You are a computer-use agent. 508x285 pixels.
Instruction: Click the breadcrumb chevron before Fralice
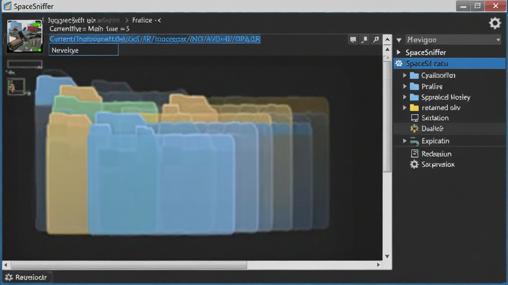click(127, 20)
